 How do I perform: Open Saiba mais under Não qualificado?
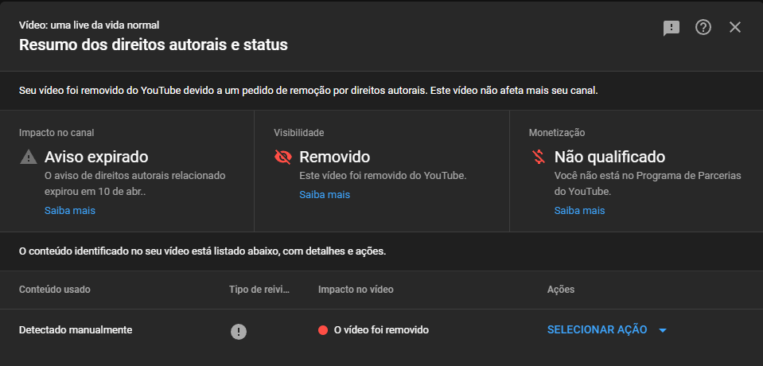[x=579, y=211]
